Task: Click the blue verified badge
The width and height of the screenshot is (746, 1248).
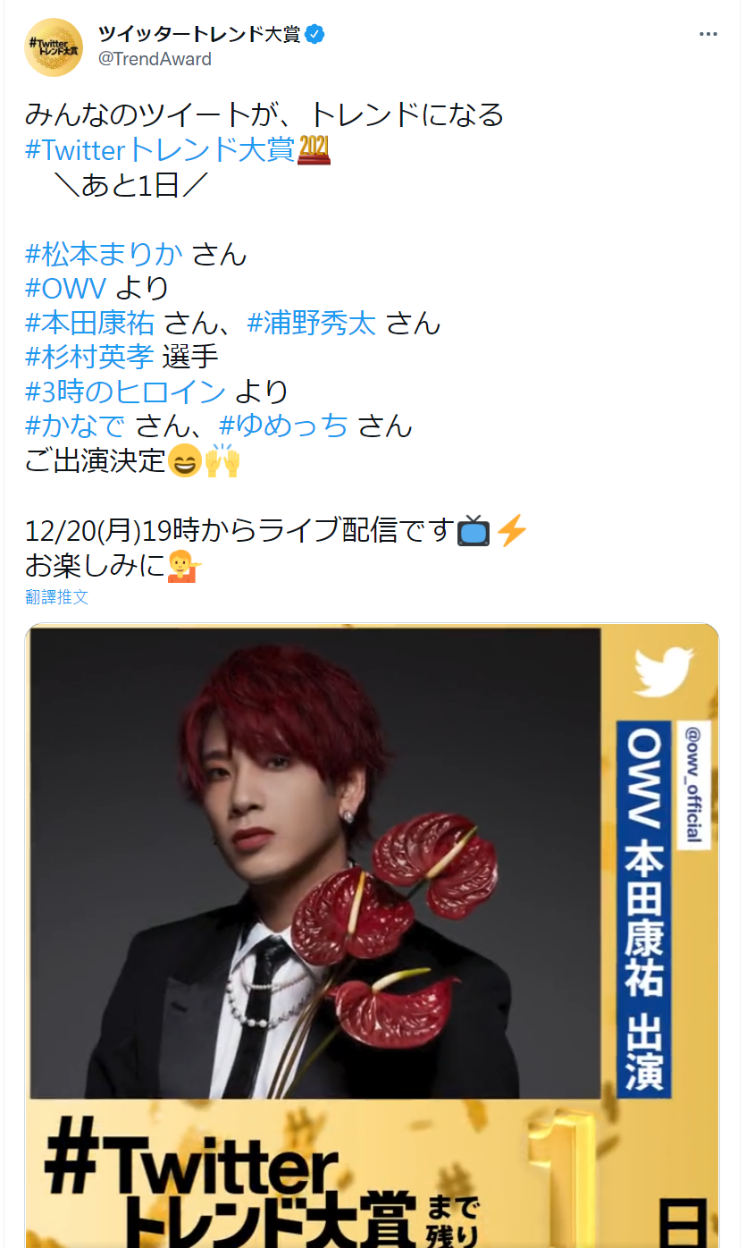Action: point(315,35)
